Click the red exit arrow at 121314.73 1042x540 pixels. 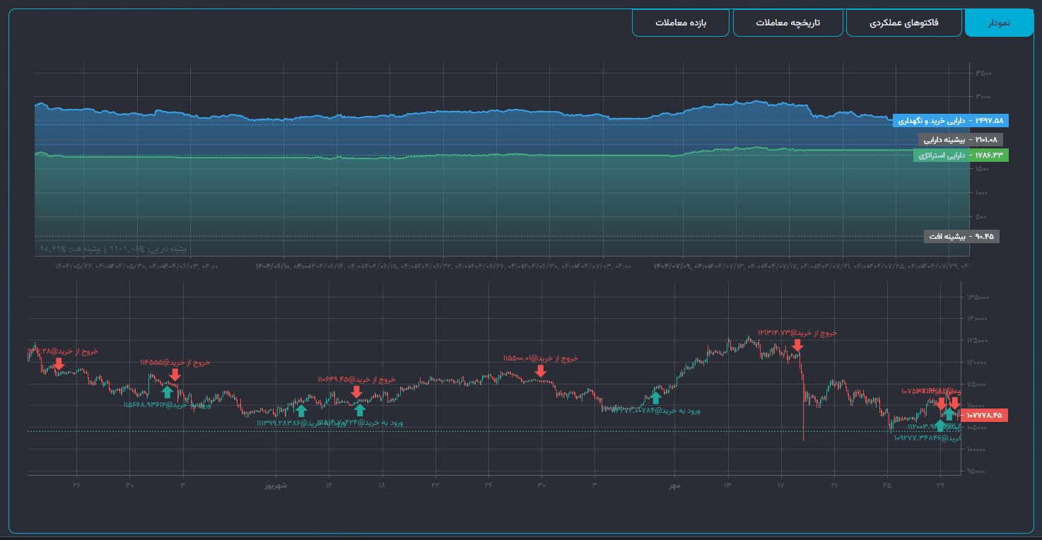coord(797,345)
